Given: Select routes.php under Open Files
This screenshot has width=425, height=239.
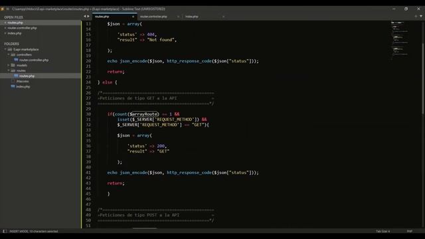Looking at the screenshot, I should (x=15, y=23).
